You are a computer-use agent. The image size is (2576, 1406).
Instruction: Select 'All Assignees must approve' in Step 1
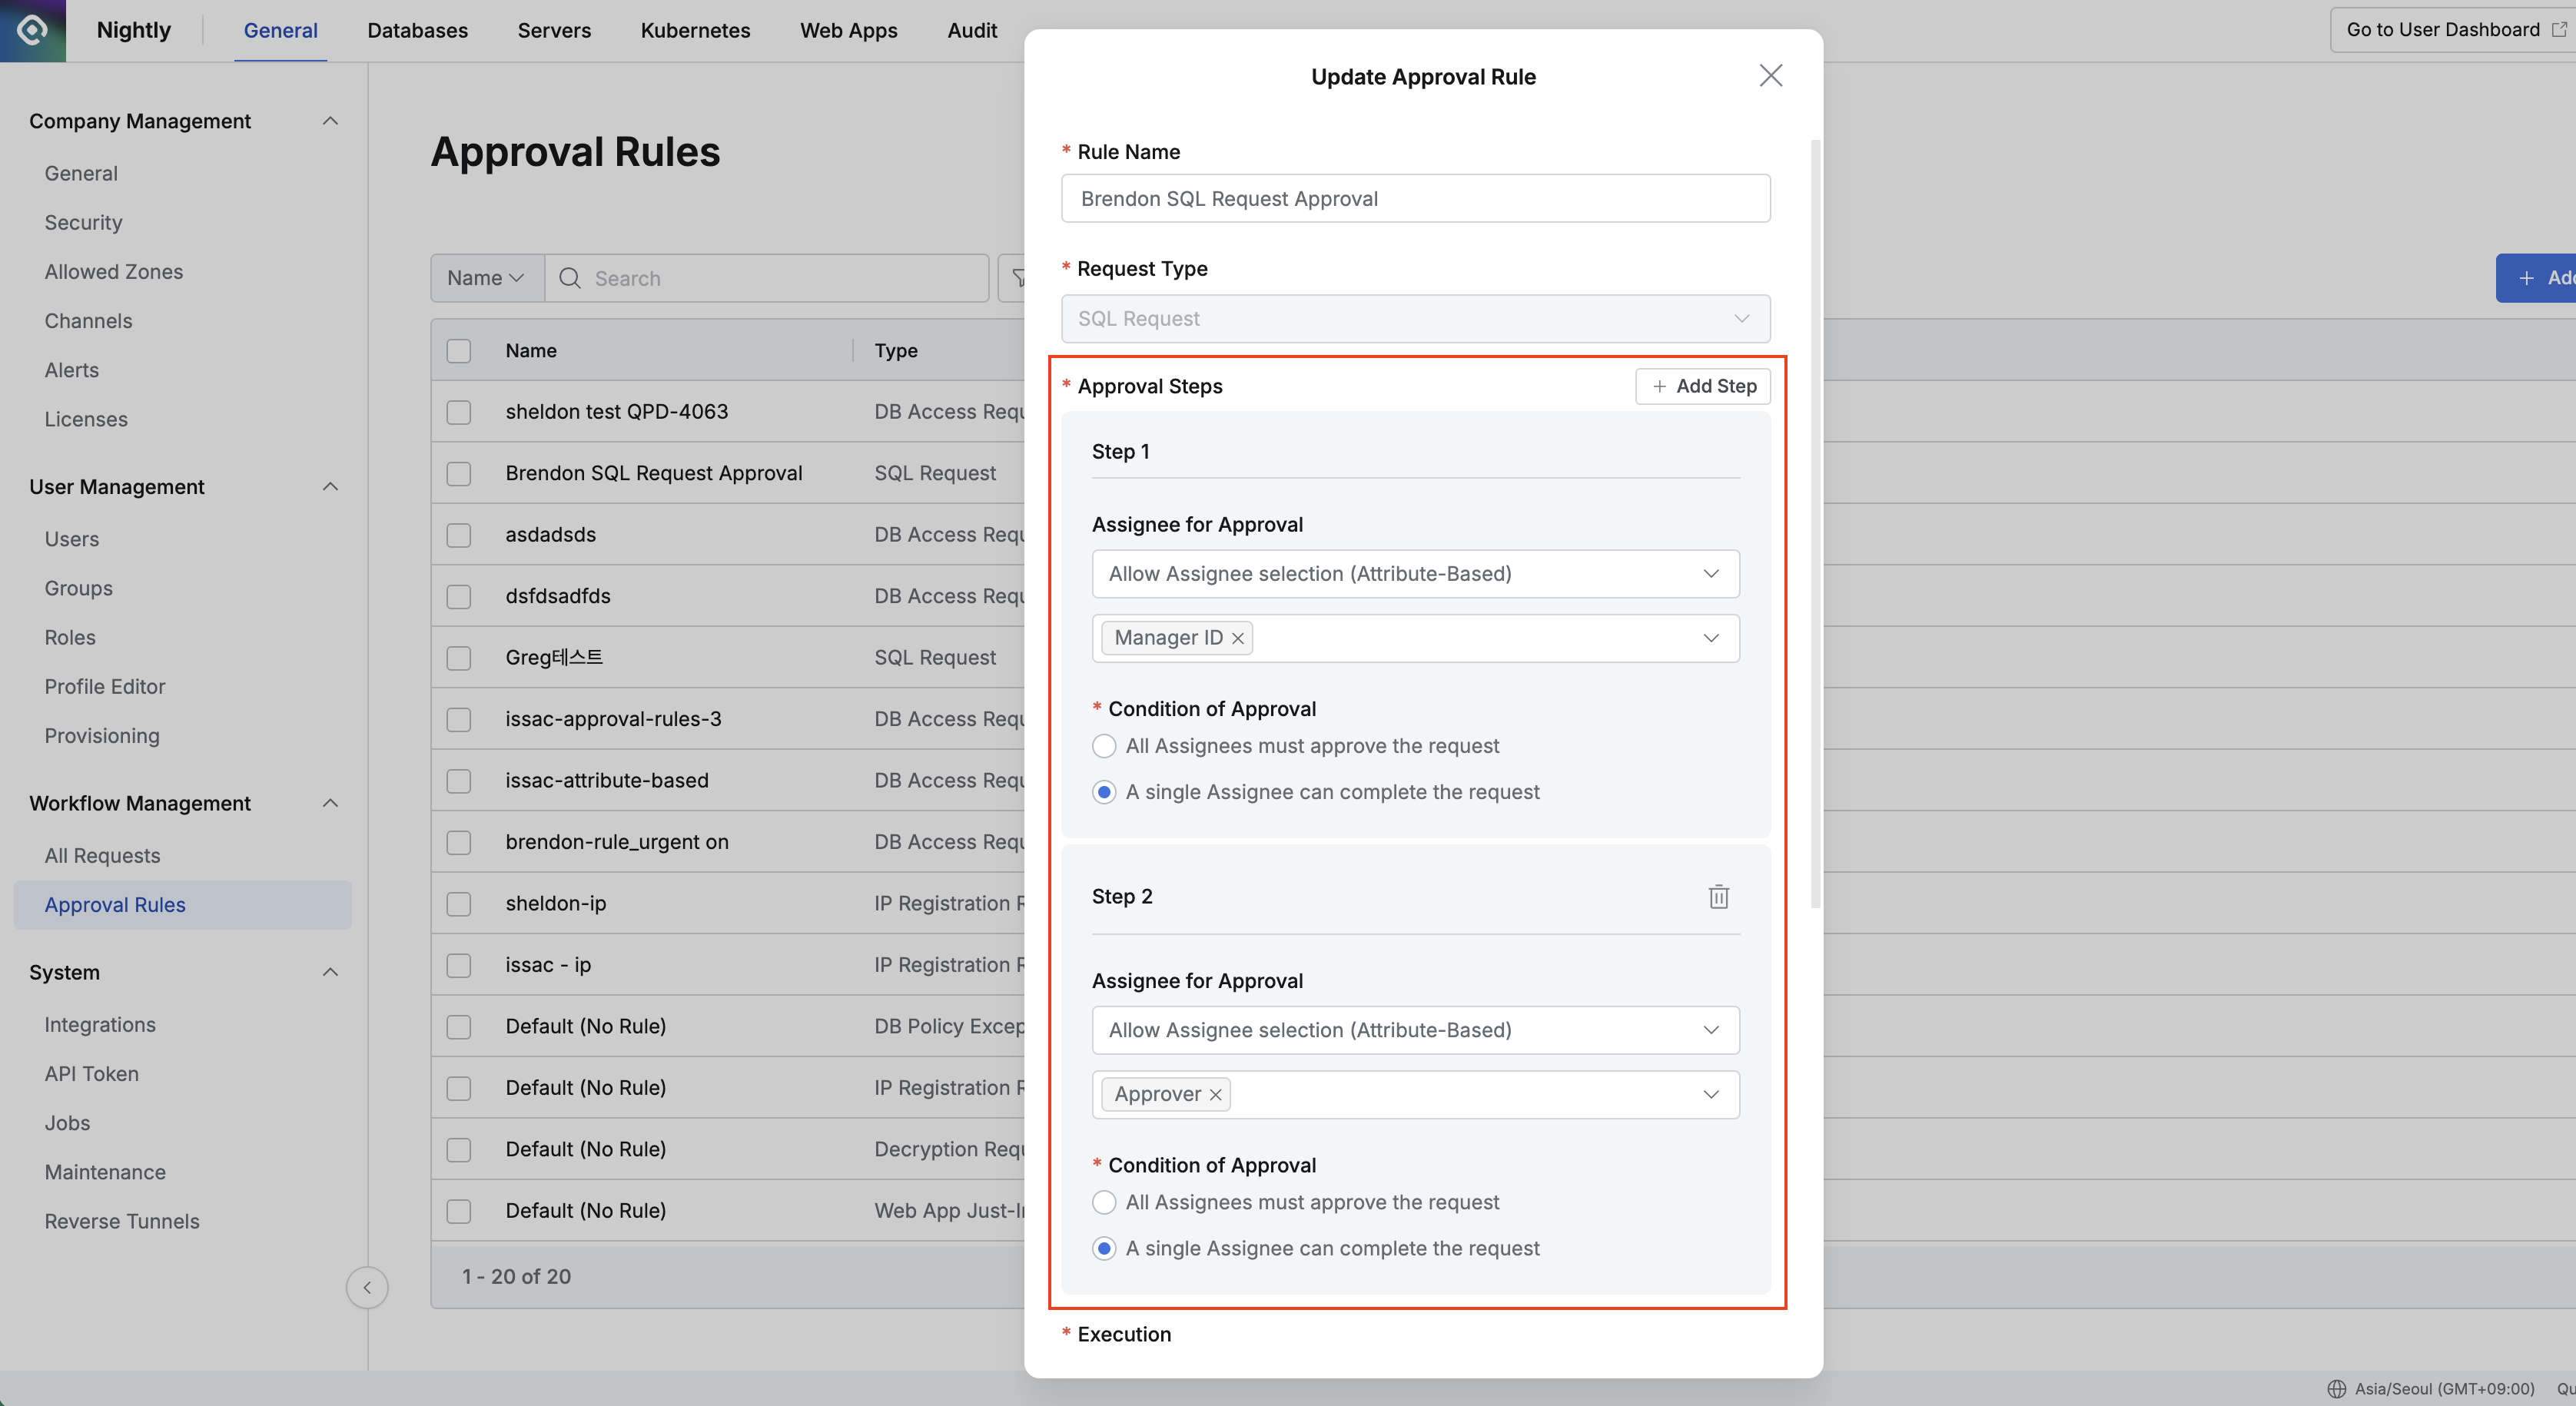click(1104, 746)
